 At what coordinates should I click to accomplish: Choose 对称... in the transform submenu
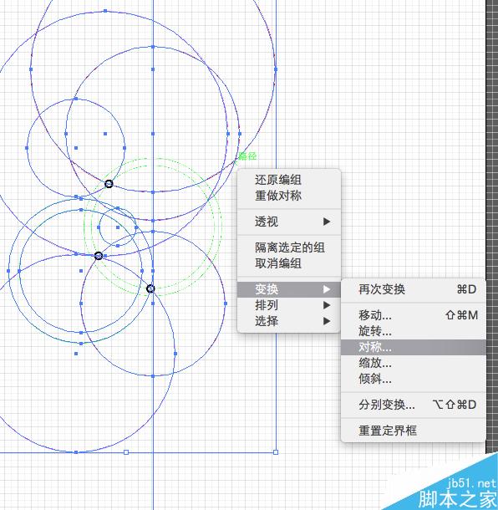point(413,347)
